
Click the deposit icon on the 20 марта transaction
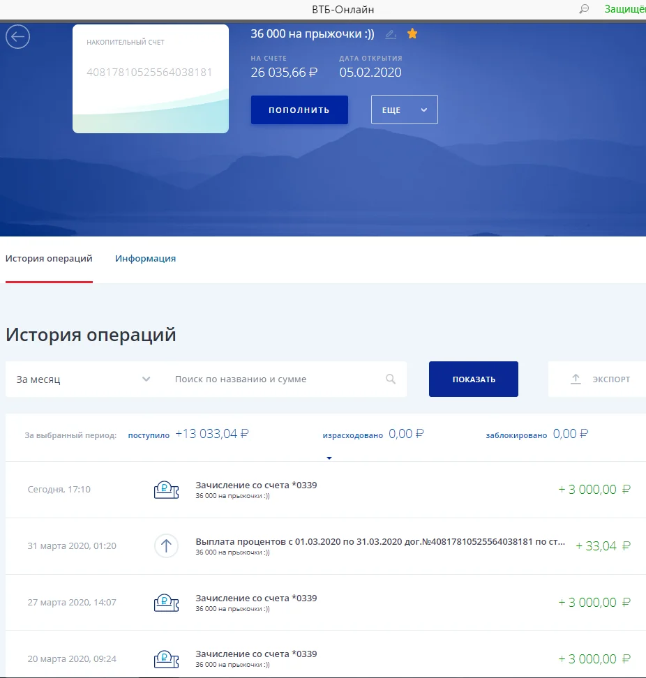pyautogui.click(x=165, y=658)
